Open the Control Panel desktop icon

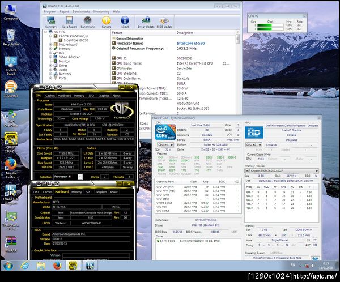(x=11, y=66)
